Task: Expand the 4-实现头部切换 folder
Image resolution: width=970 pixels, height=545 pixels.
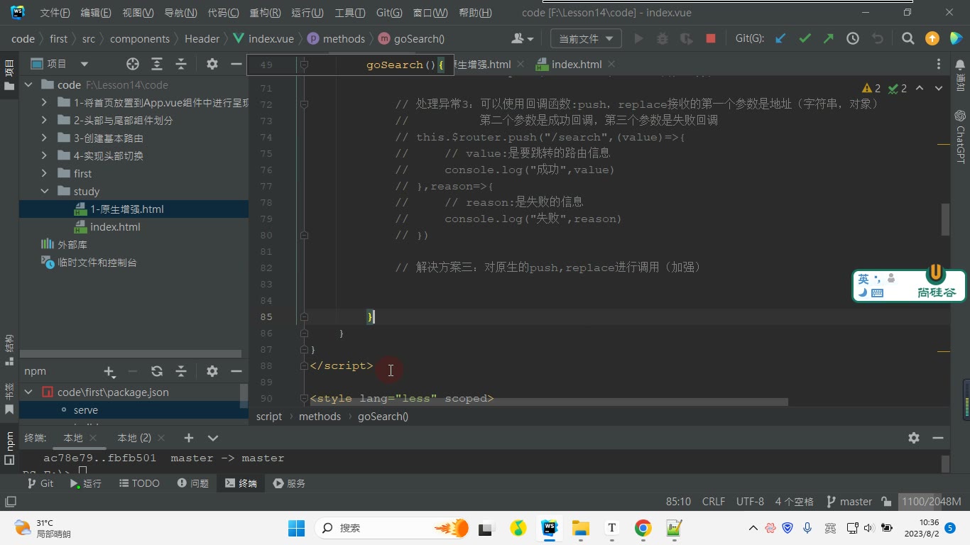Action: tap(45, 156)
